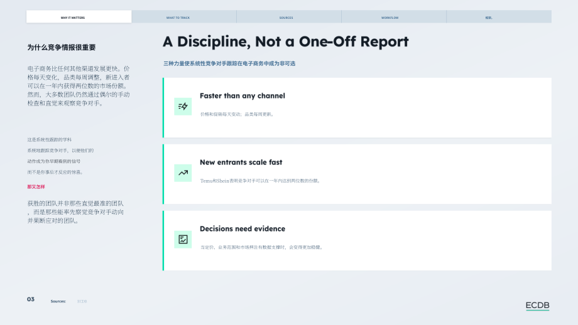Click the blue Chinese subtitle under the title
This screenshot has width=578, height=325.
(x=229, y=63)
